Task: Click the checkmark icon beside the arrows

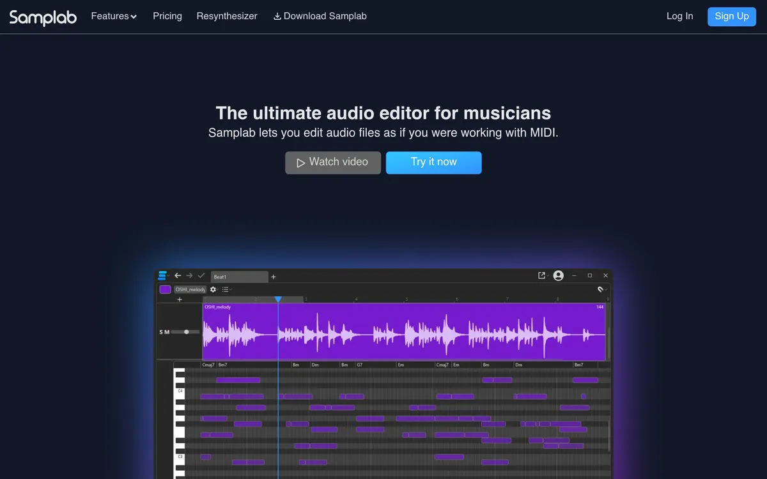Action: [201, 276]
